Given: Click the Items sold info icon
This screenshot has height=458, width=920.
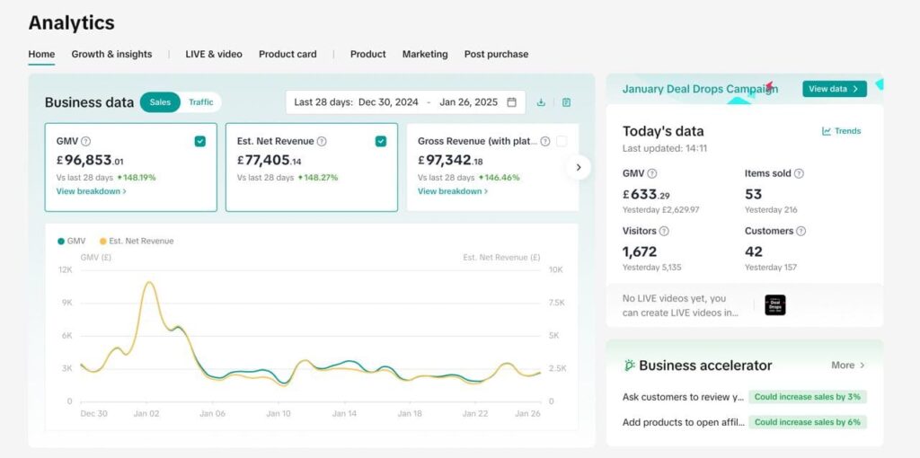Looking at the screenshot, I should coord(799,173).
